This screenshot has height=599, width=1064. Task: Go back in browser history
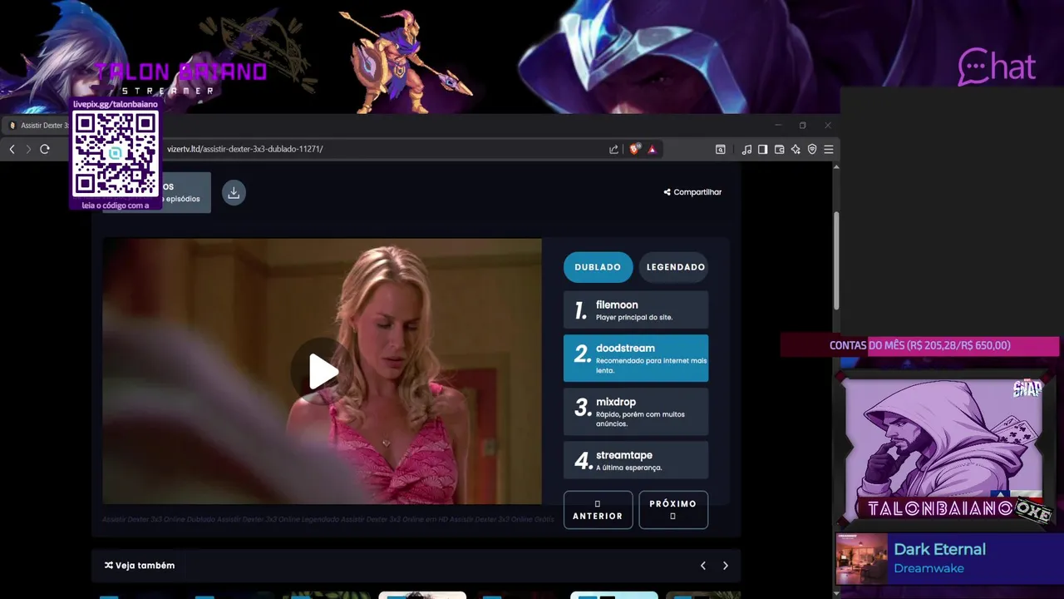[x=12, y=149]
